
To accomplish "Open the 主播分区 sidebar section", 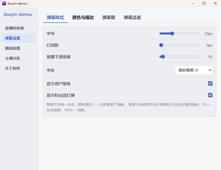I will pos(19,58).
